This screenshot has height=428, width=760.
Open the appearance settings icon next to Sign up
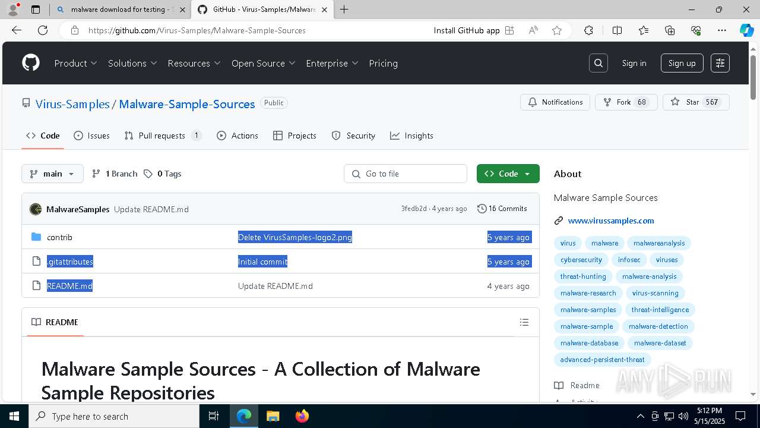720,63
